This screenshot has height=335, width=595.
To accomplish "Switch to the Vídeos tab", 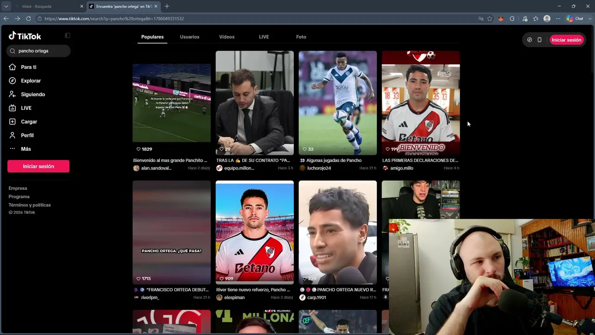I will point(227,37).
